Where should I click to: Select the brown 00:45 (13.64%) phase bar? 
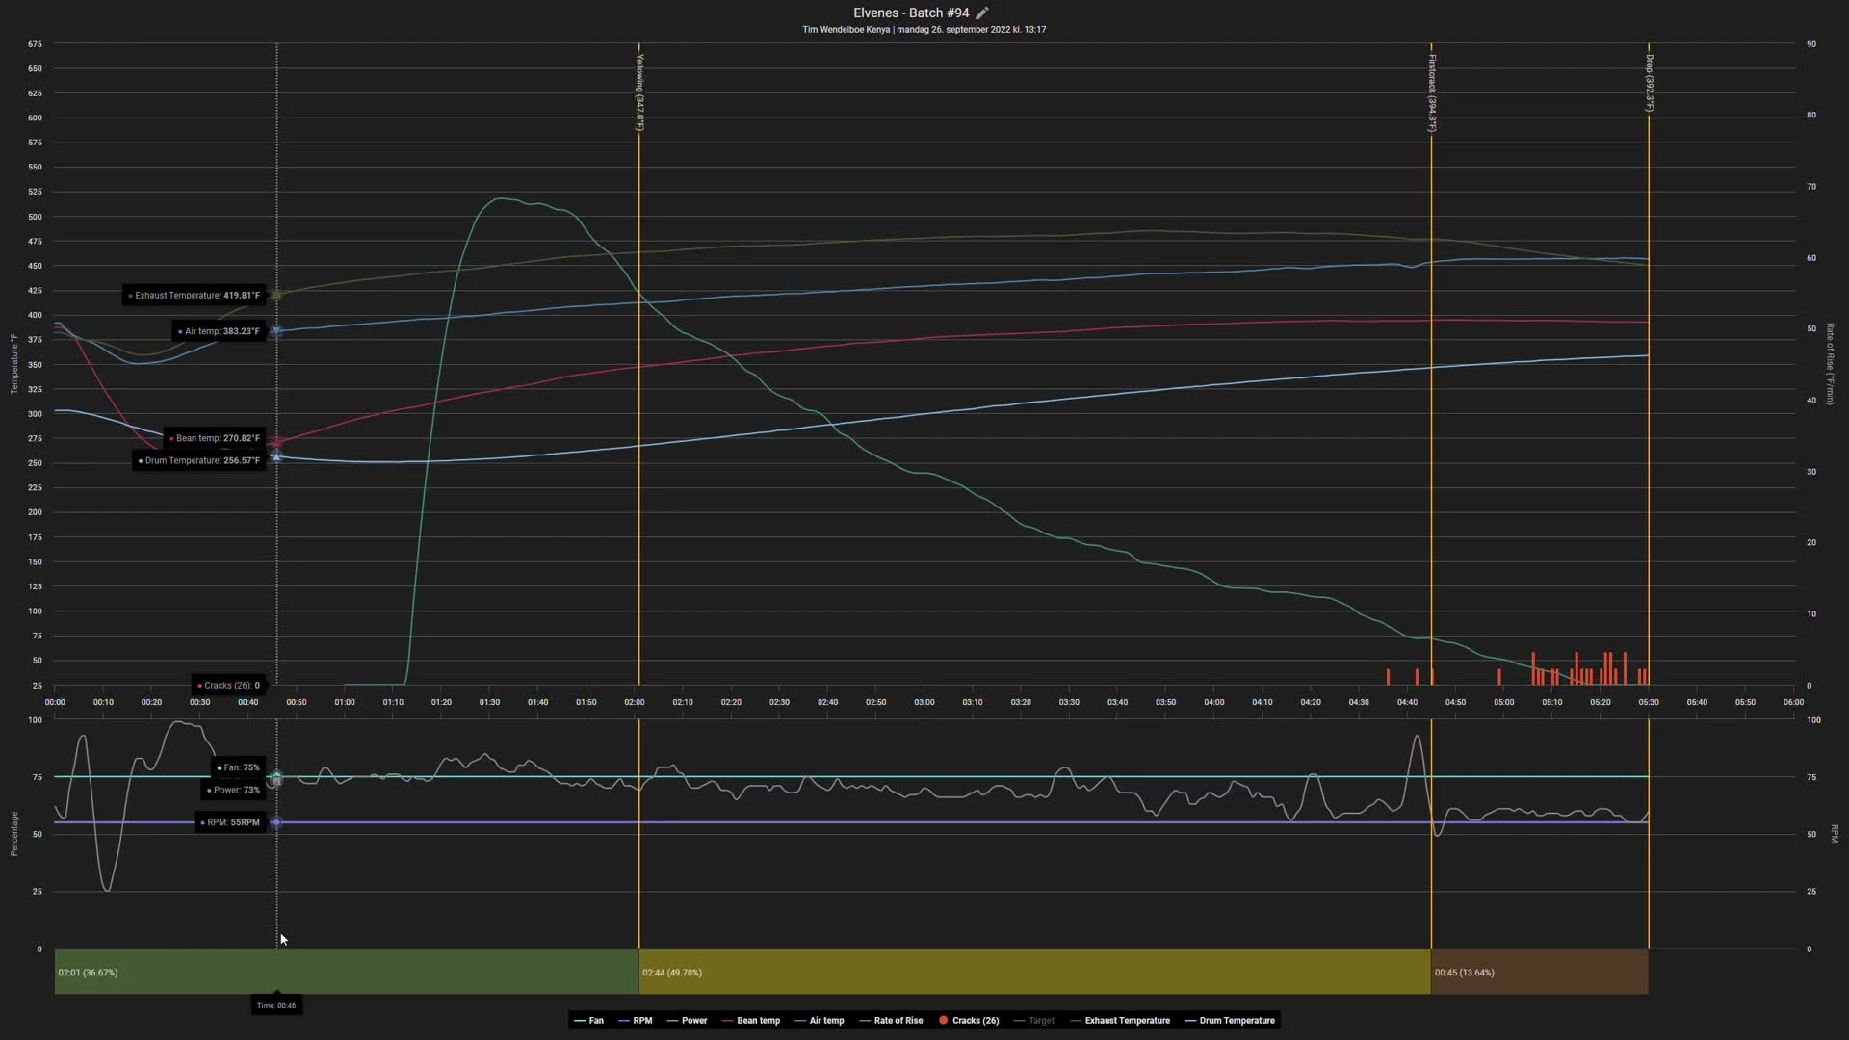[x=1539, y=972]
